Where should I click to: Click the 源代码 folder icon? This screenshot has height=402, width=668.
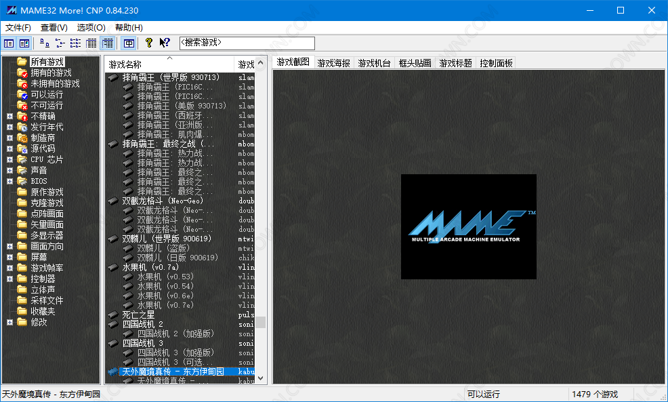click(x=22, y=148)
